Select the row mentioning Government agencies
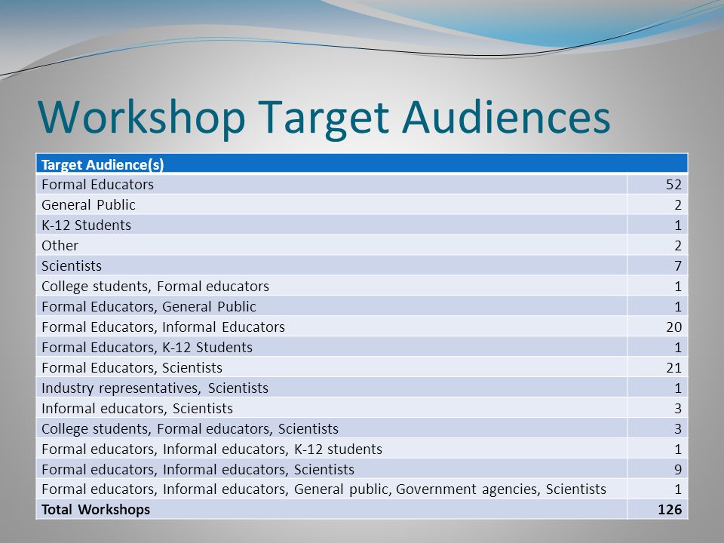 coord(361,489)
